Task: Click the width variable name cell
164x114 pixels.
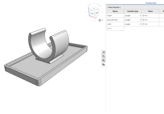Action: coord(115,24)
